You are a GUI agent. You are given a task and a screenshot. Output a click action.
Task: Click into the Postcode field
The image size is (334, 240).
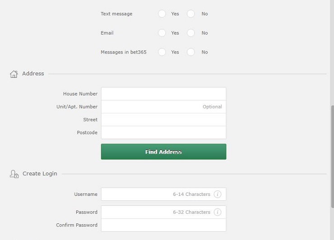(x=163, y=132)
